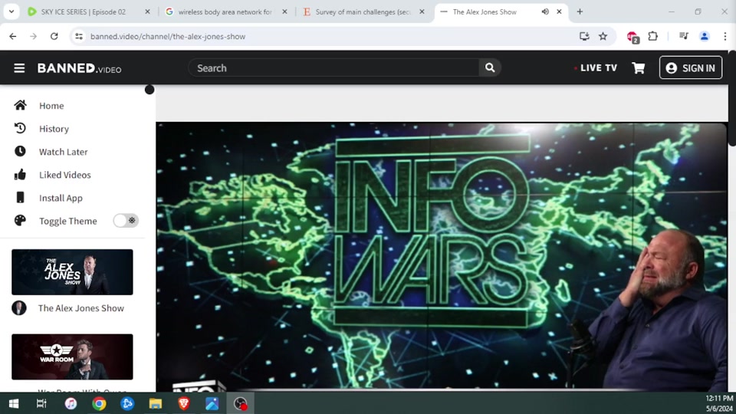Toggle the theme switch
The width and height of the screenshot is (736, 414).
pyautogui.click(x=126, y=221)
